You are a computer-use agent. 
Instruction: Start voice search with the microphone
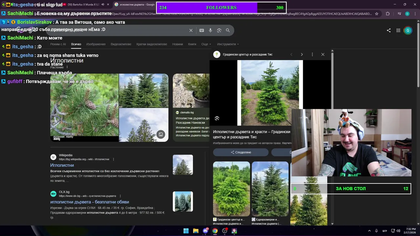(x=210, y=30)
